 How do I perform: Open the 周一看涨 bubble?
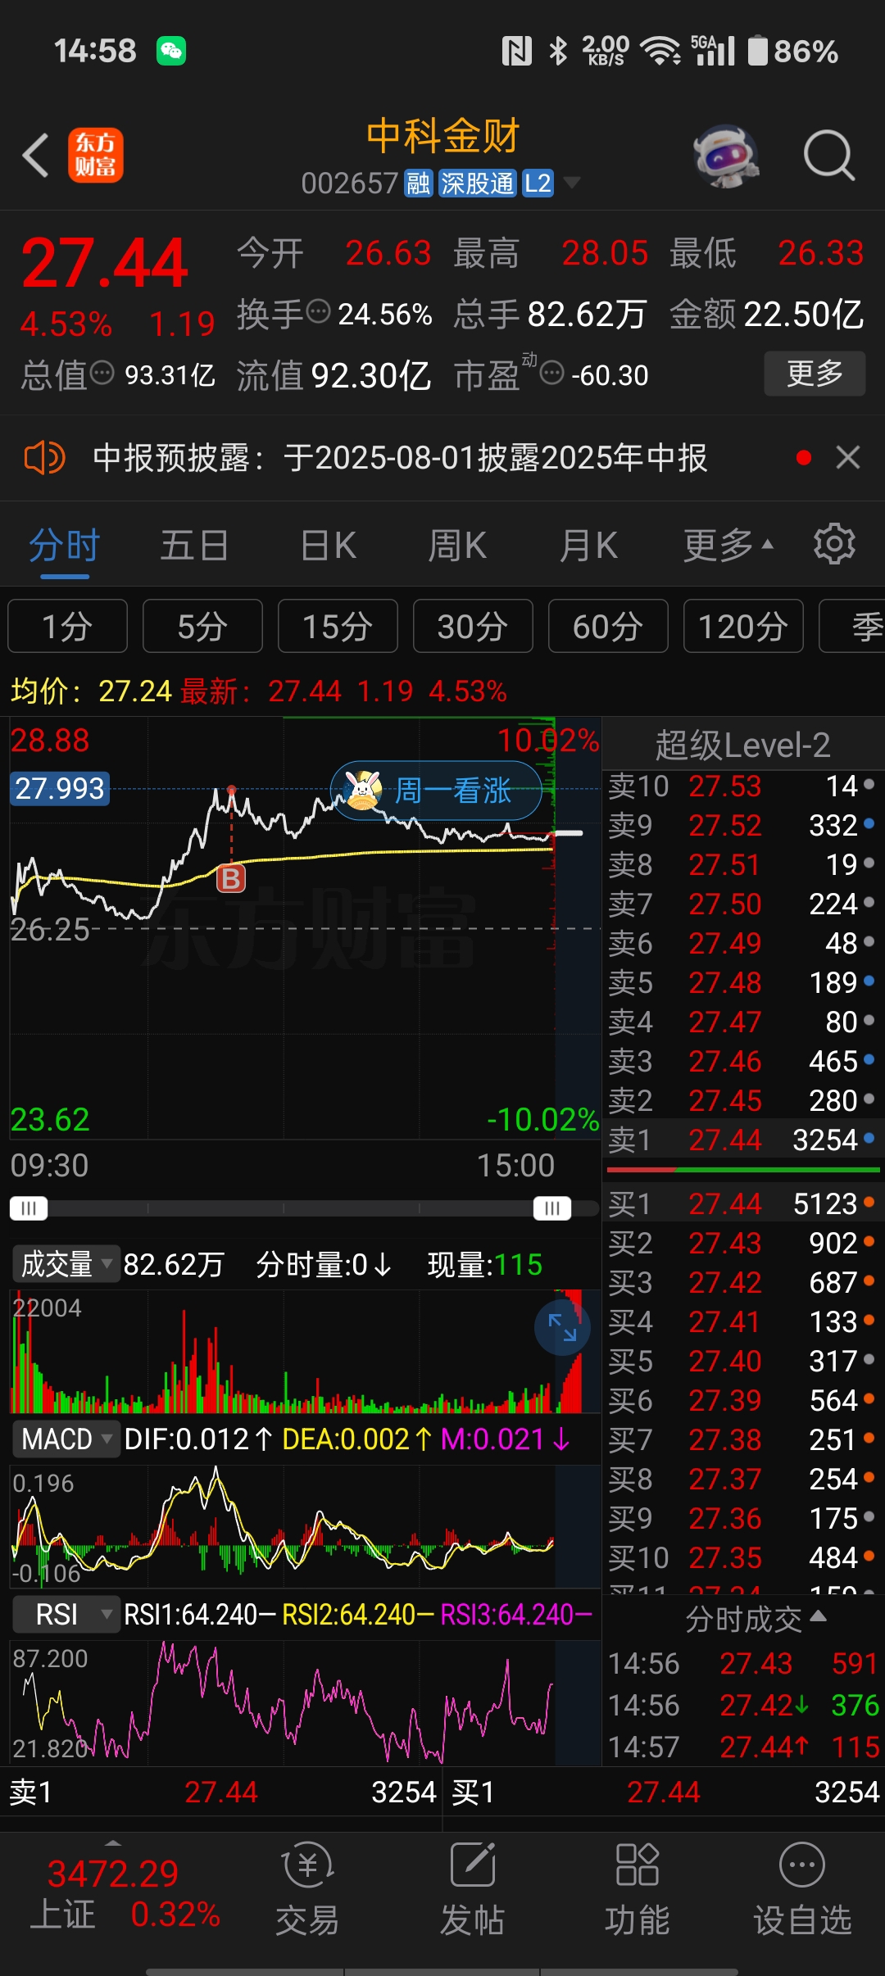(x=436, y=791)
